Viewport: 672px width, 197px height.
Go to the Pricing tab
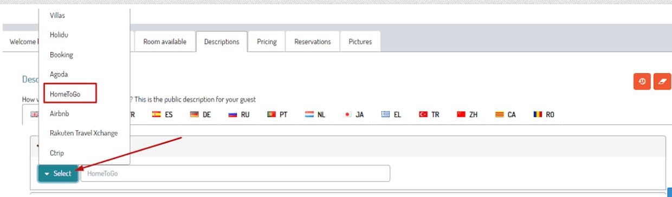(267, 42)
